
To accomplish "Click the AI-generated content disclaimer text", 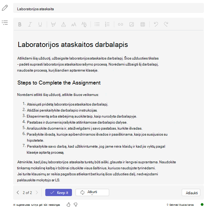I will pos(37,205).
